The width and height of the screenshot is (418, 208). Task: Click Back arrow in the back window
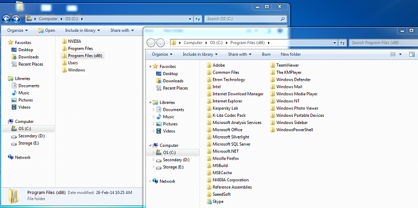tap(6, 18)
